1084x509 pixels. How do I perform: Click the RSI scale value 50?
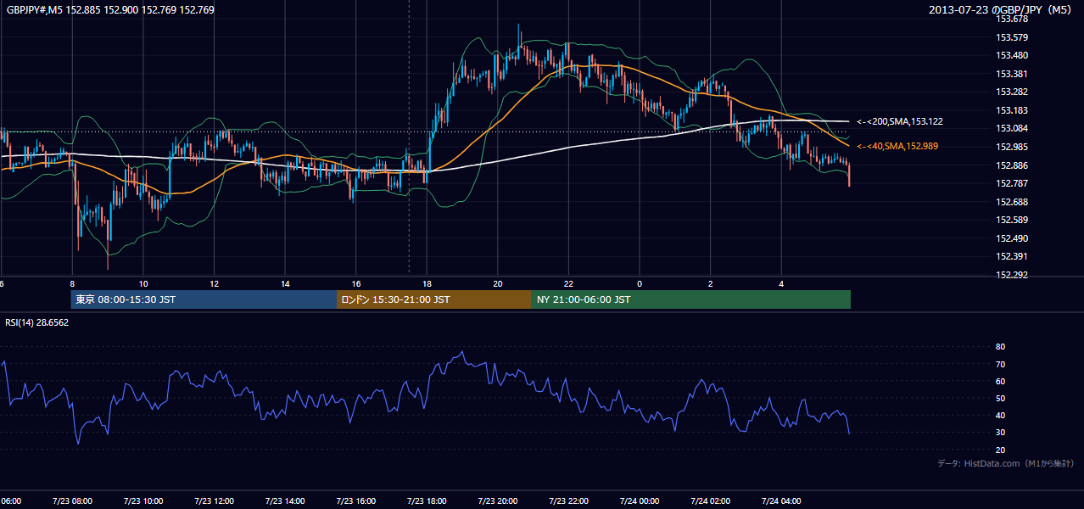point(1001,398)
